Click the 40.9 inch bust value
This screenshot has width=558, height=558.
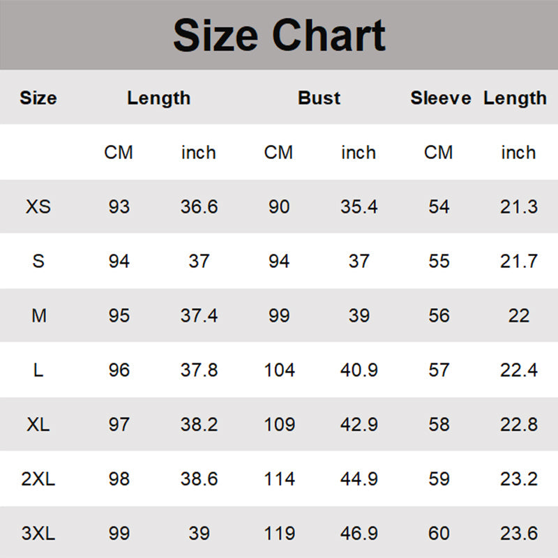coord(359,370)
